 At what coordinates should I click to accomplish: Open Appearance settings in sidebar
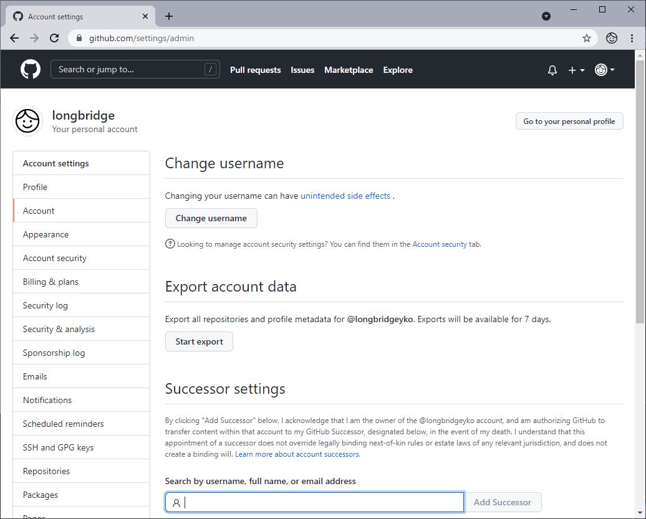coord(82,235)
